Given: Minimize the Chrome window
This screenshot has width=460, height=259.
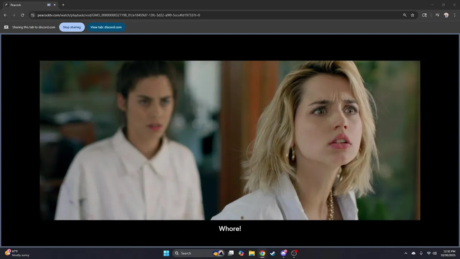Looking at the screenshot, I should point(433,5).
